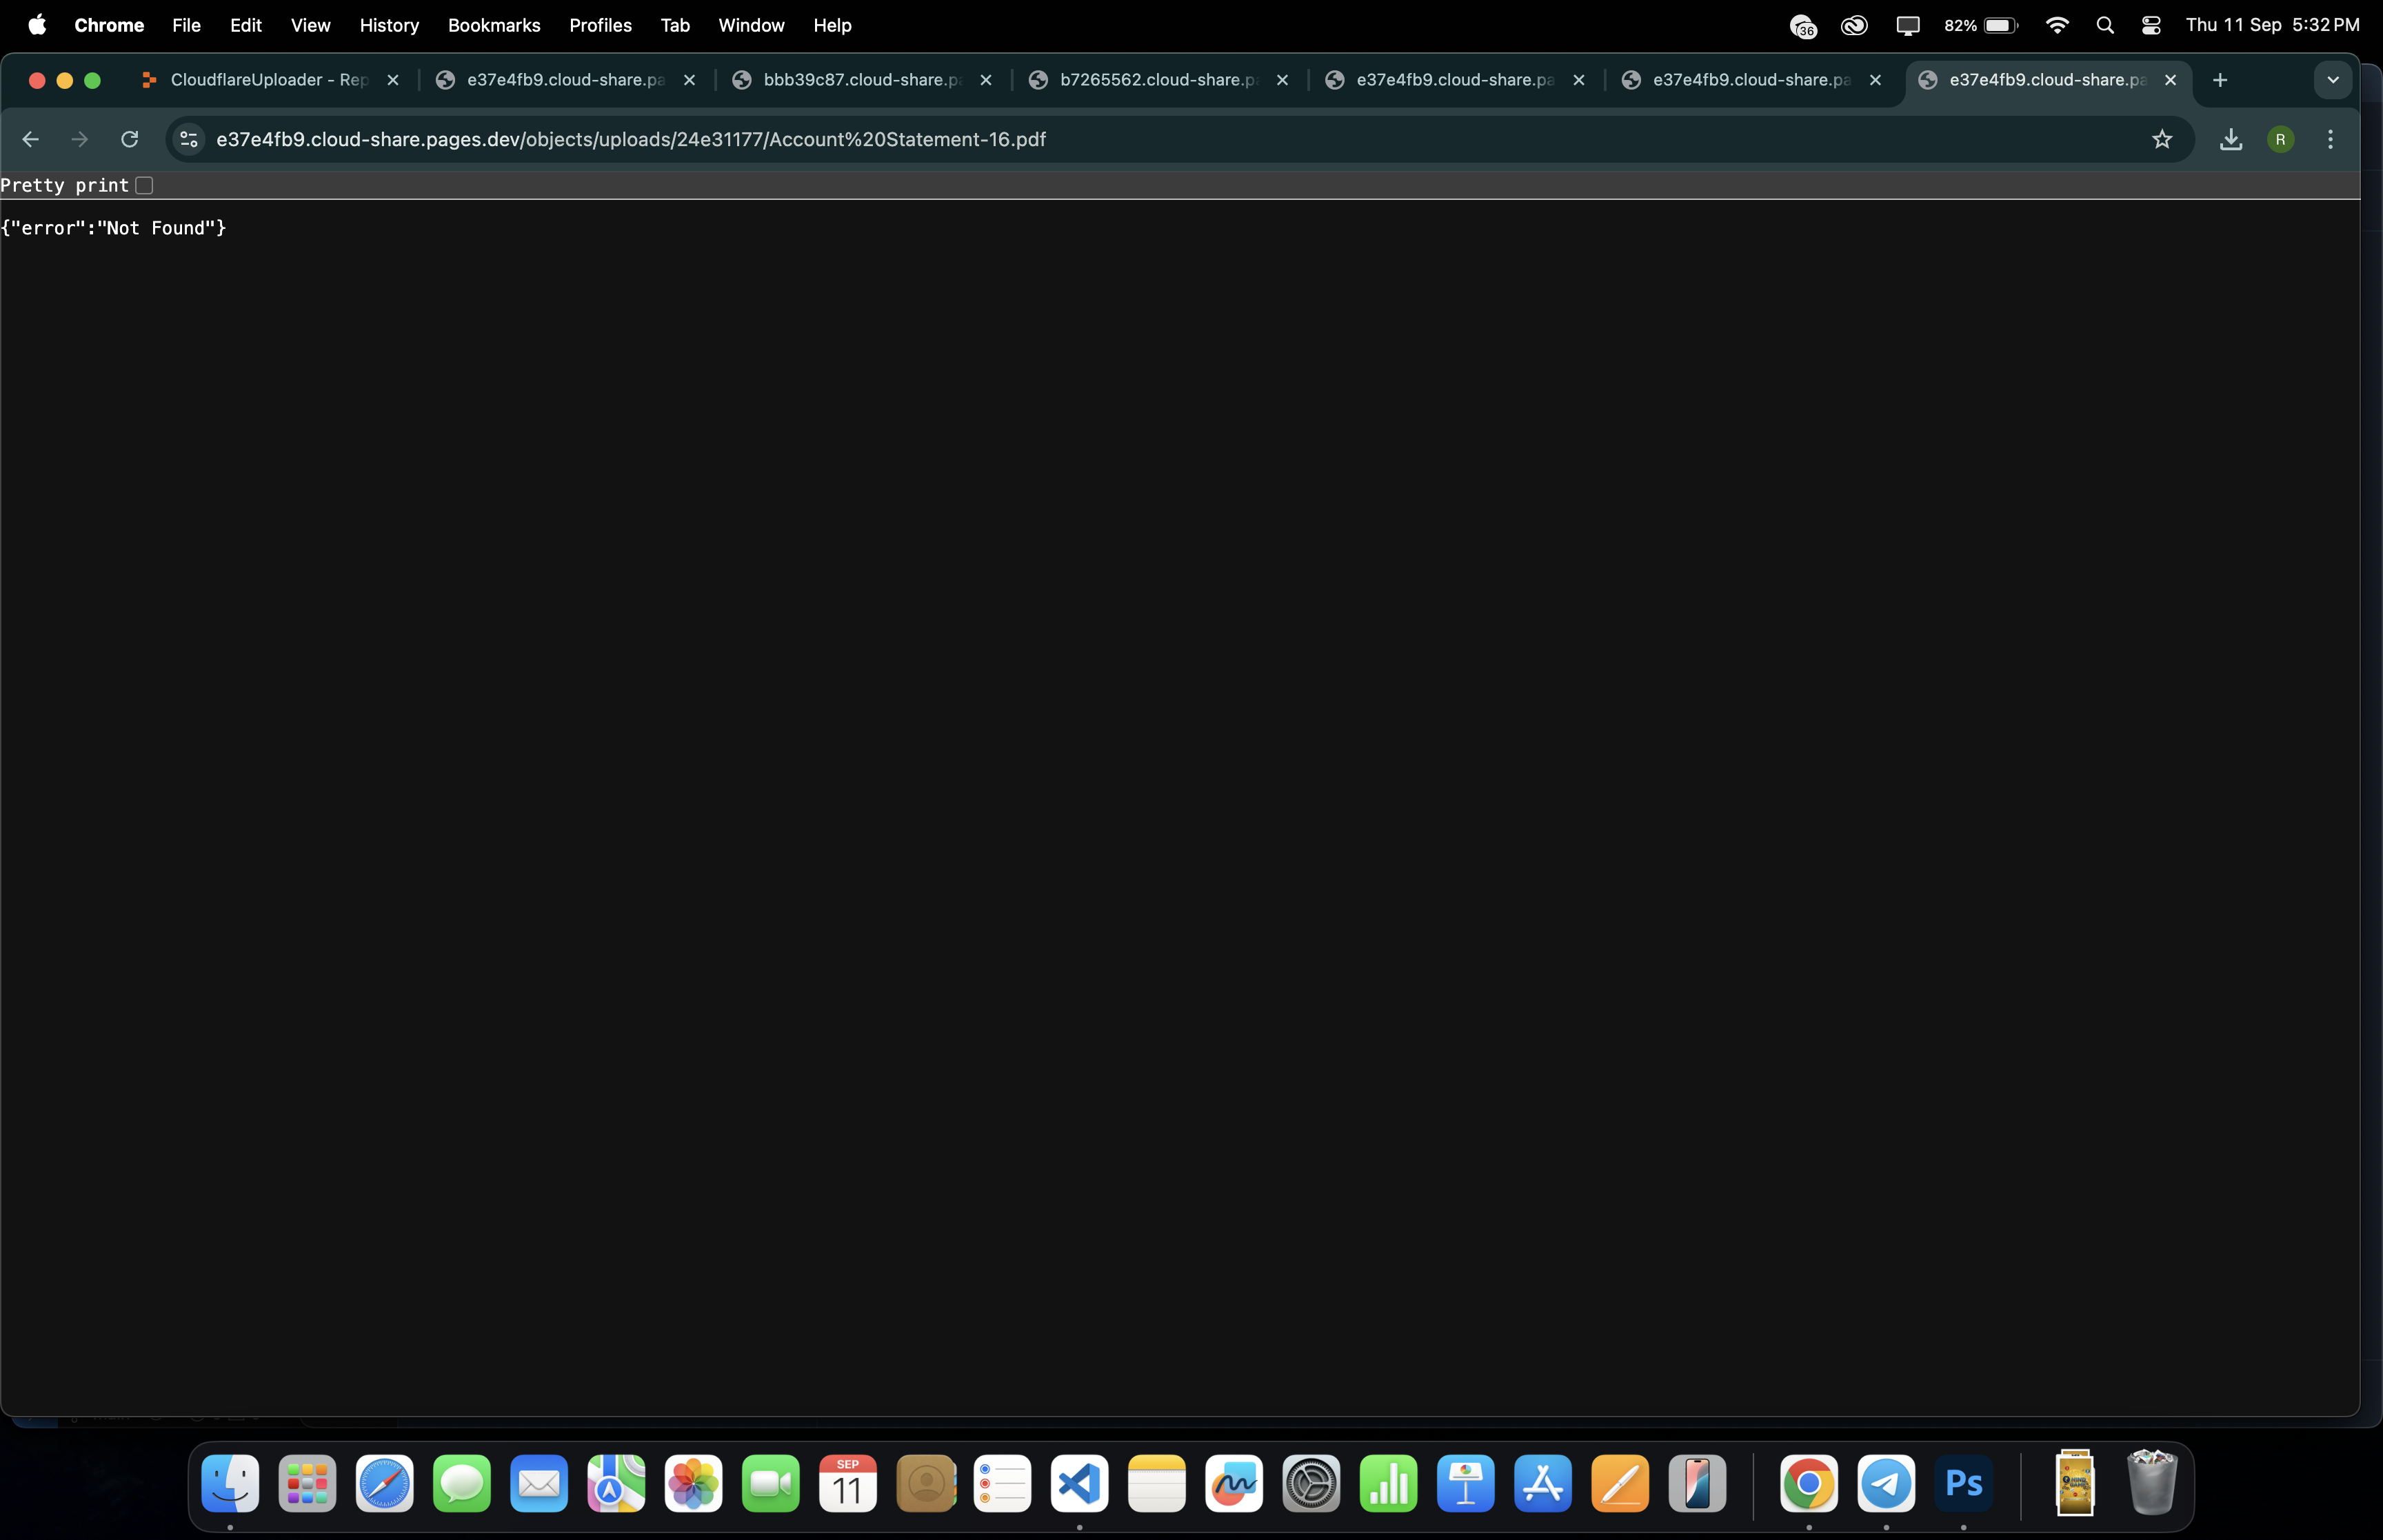The width and height of the screenshot is (2383, 1540).
Task: Open Calendar from the Dock
Action: click(848, 1483)
